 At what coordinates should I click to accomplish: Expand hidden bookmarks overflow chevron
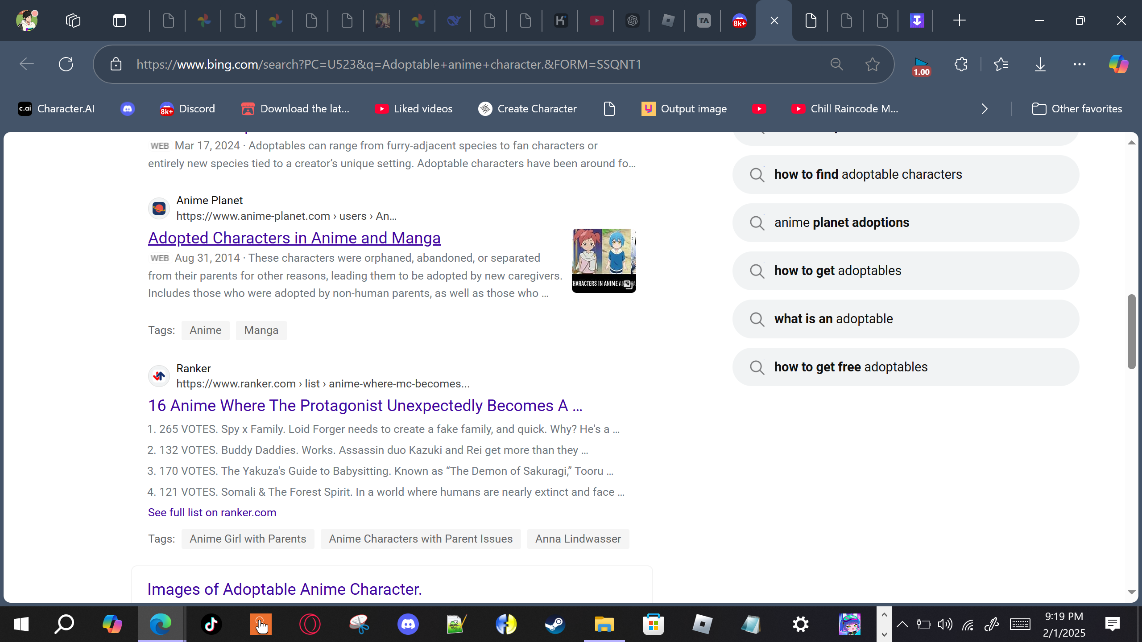click(x=985, y=109)
